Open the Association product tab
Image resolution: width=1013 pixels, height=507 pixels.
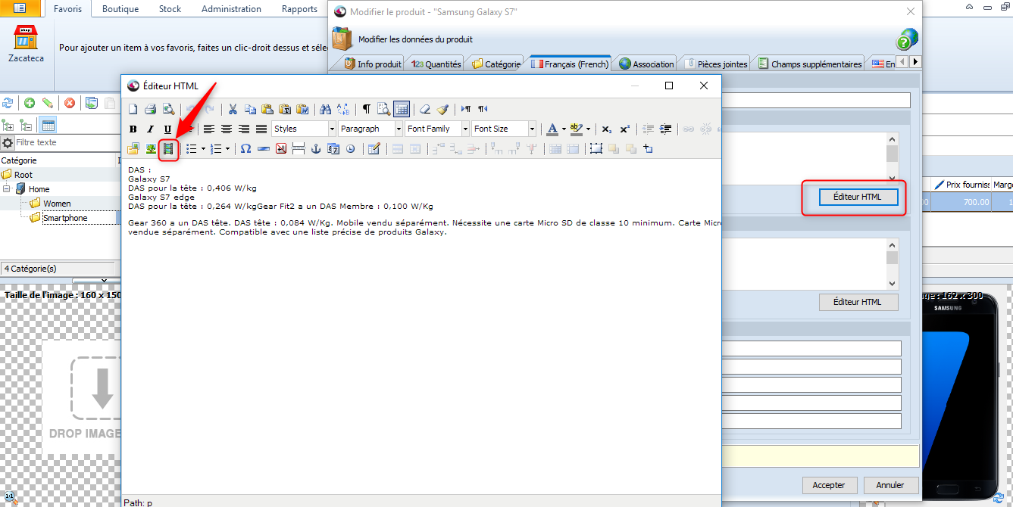tap(646, 64)
